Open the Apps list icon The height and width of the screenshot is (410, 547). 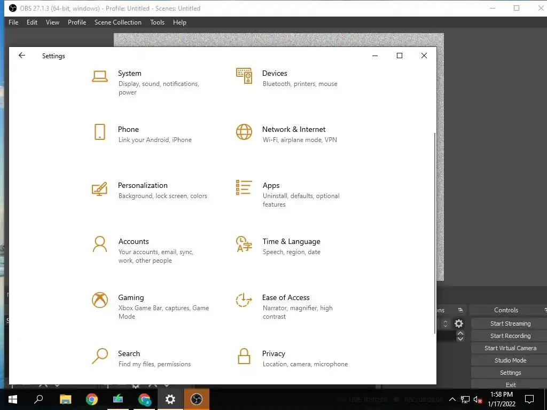(244, 187)
